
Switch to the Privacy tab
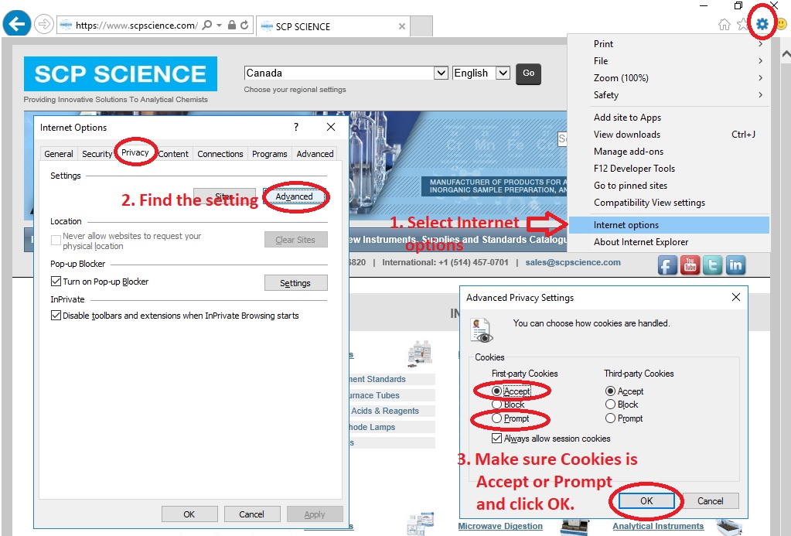click(x=135, y=152)
